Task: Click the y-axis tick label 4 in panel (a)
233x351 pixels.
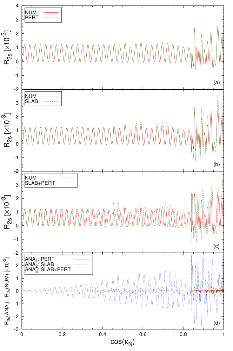Action: pos(17,6)
